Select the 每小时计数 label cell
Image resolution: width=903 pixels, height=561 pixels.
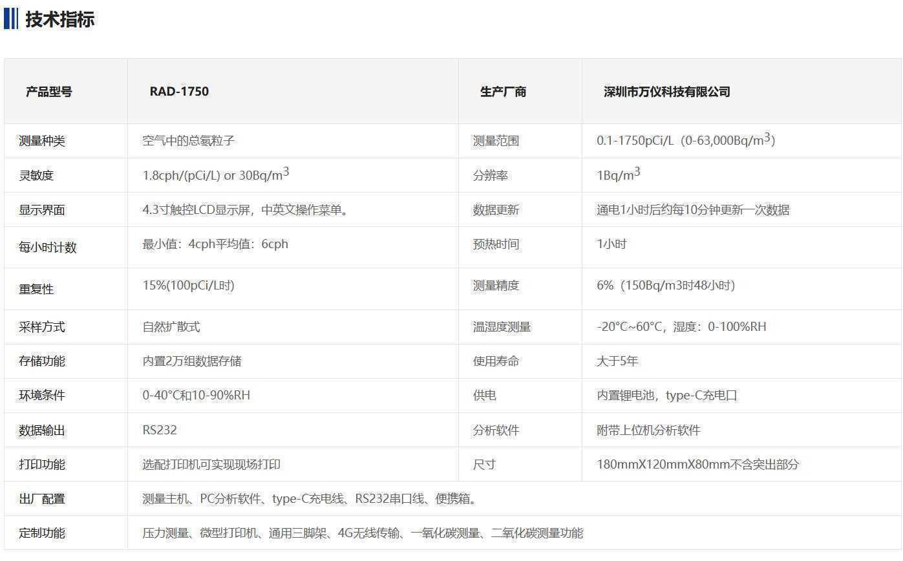(x=66, y=247)
